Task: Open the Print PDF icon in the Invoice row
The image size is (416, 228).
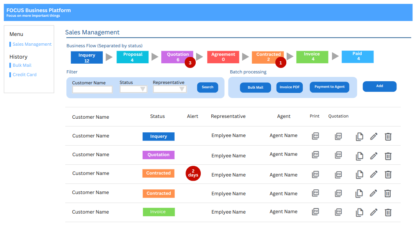Action: click(x=316, y=212)
